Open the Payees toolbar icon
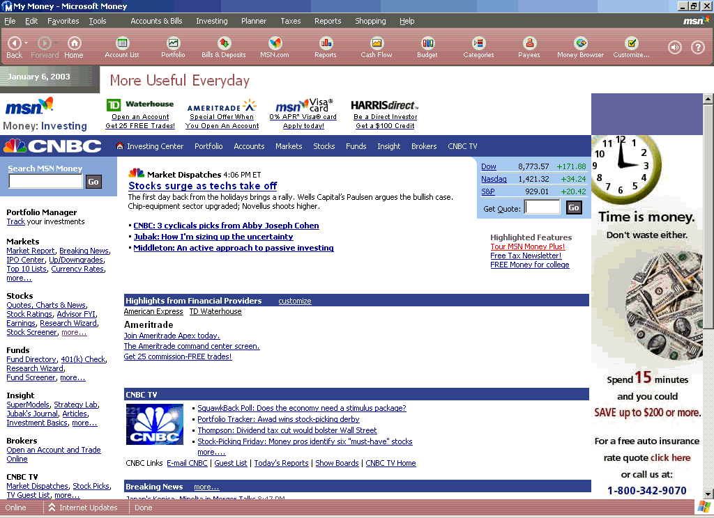The width and height of the screenshot is (714, 518). [x=529, y=47]
